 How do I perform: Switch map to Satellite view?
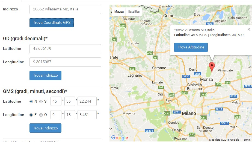point(134,11)
